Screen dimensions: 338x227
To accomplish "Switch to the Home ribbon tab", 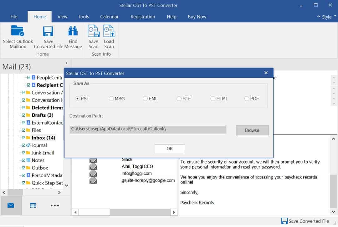I will coord(40,17).
